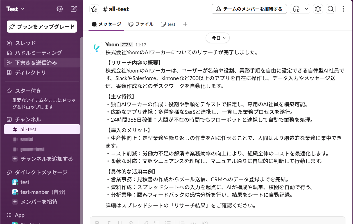Click the new message compose icon

tap(74, 9)
